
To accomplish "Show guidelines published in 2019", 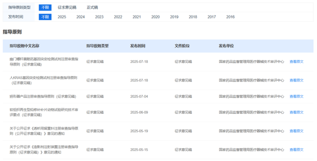I will [174, 17].
